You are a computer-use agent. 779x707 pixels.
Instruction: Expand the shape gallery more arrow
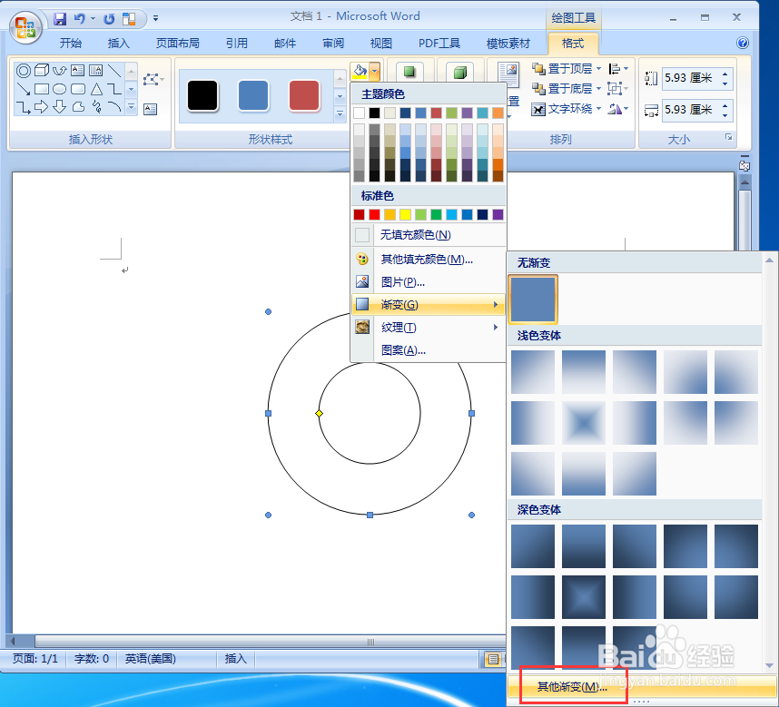pos(131,106)
